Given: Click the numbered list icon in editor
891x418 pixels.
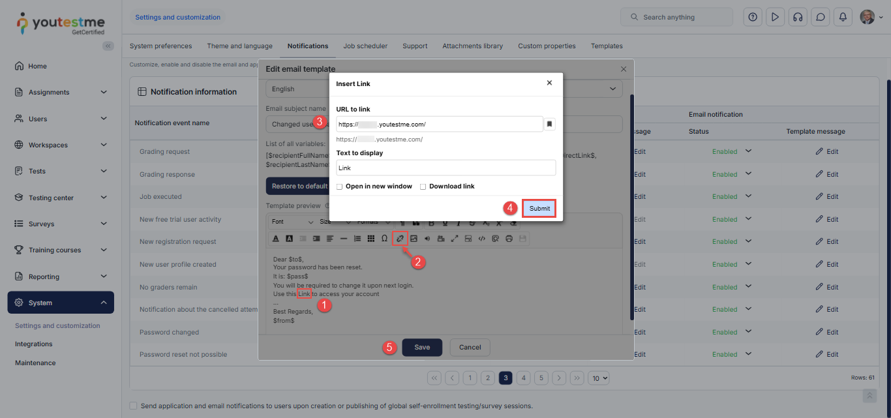Looking at the screenshot, I should point(357,238).
